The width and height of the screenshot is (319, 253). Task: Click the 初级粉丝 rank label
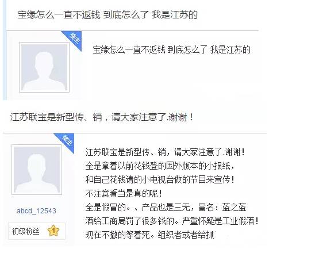[x=25, y=231]
